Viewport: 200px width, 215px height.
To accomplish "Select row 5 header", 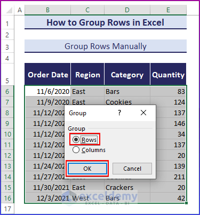I will pyautogui.click(x=7, y=74).
